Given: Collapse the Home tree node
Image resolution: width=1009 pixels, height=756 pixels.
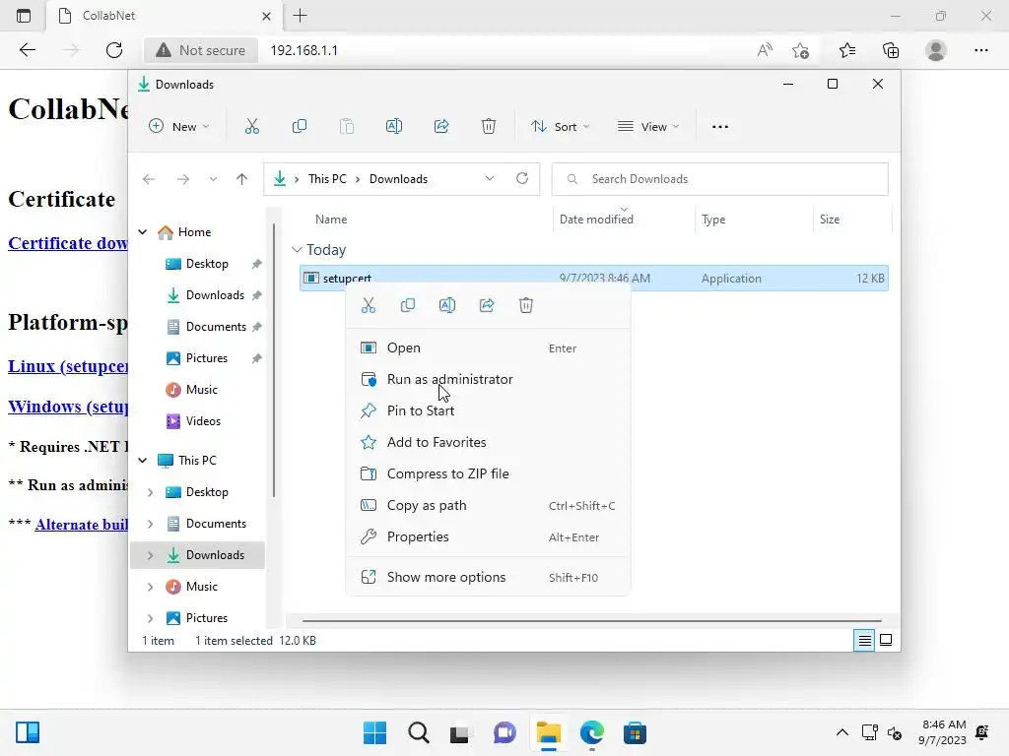Looking at the screenshot, I should pos(143,232).
